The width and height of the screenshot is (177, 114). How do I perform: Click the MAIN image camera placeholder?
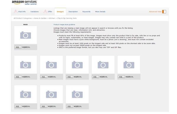(25, 35)
